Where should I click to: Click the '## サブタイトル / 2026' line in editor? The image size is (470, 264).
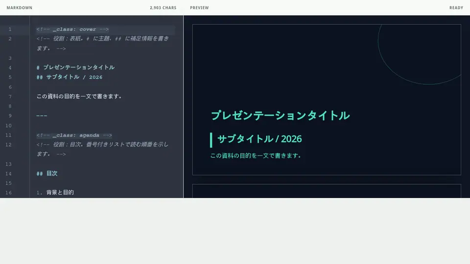click(x=70, y=77)
